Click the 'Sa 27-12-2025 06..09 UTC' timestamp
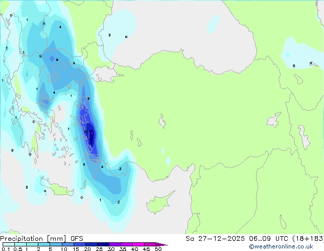The height and width of the screenshot is (251, 324). [237, 239]
